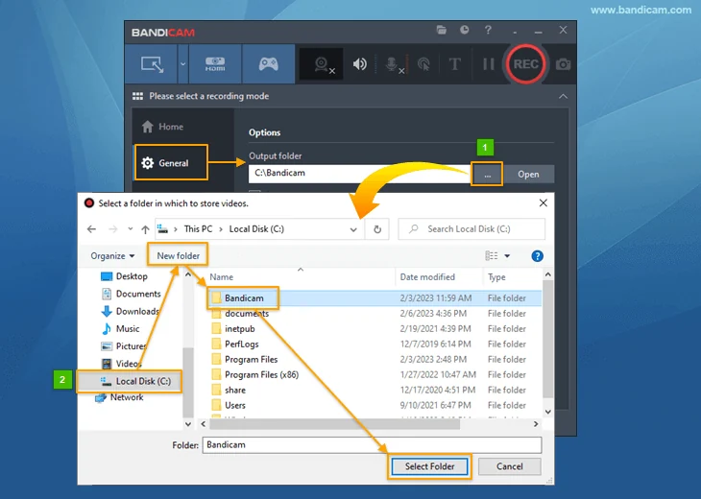Click the C:\Bandicam output folder field
This screenshot has height=499, width=701.
click(359, 174)
